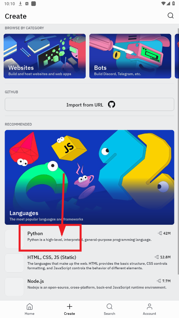Click the fork icon beside 7.7M
179x318 pixels.
(x=159, y=281)
